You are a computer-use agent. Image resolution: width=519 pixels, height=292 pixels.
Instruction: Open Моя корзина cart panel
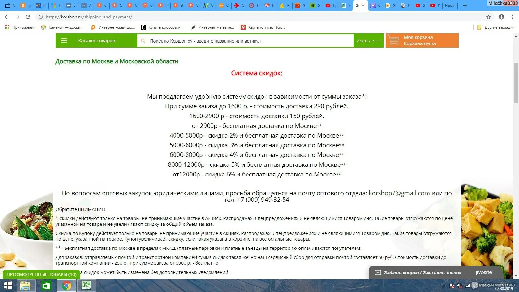click(x=422, y=41)
